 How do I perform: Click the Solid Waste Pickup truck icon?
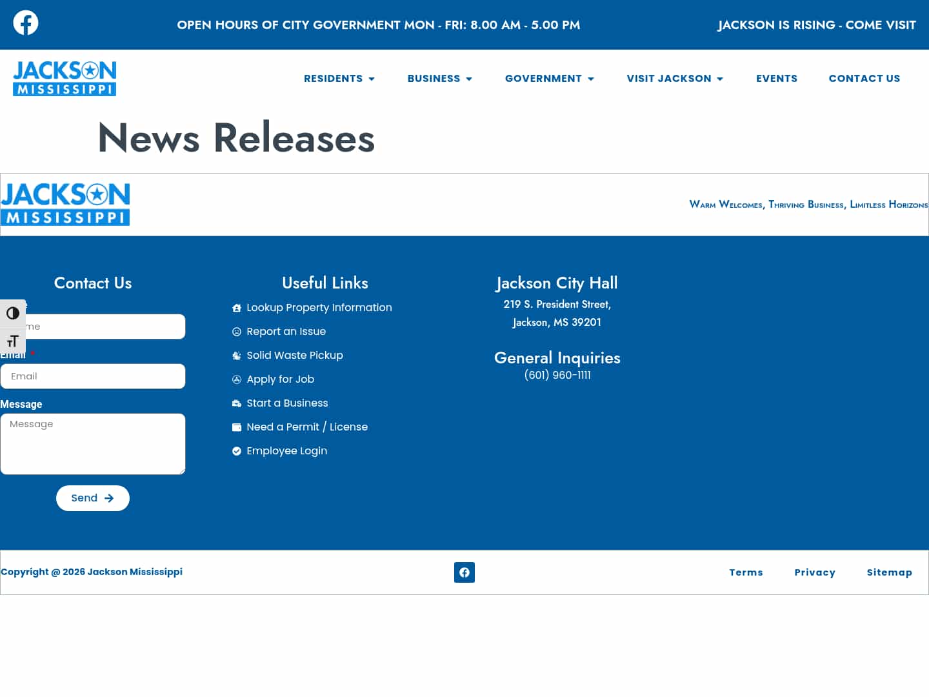(237, 355)
